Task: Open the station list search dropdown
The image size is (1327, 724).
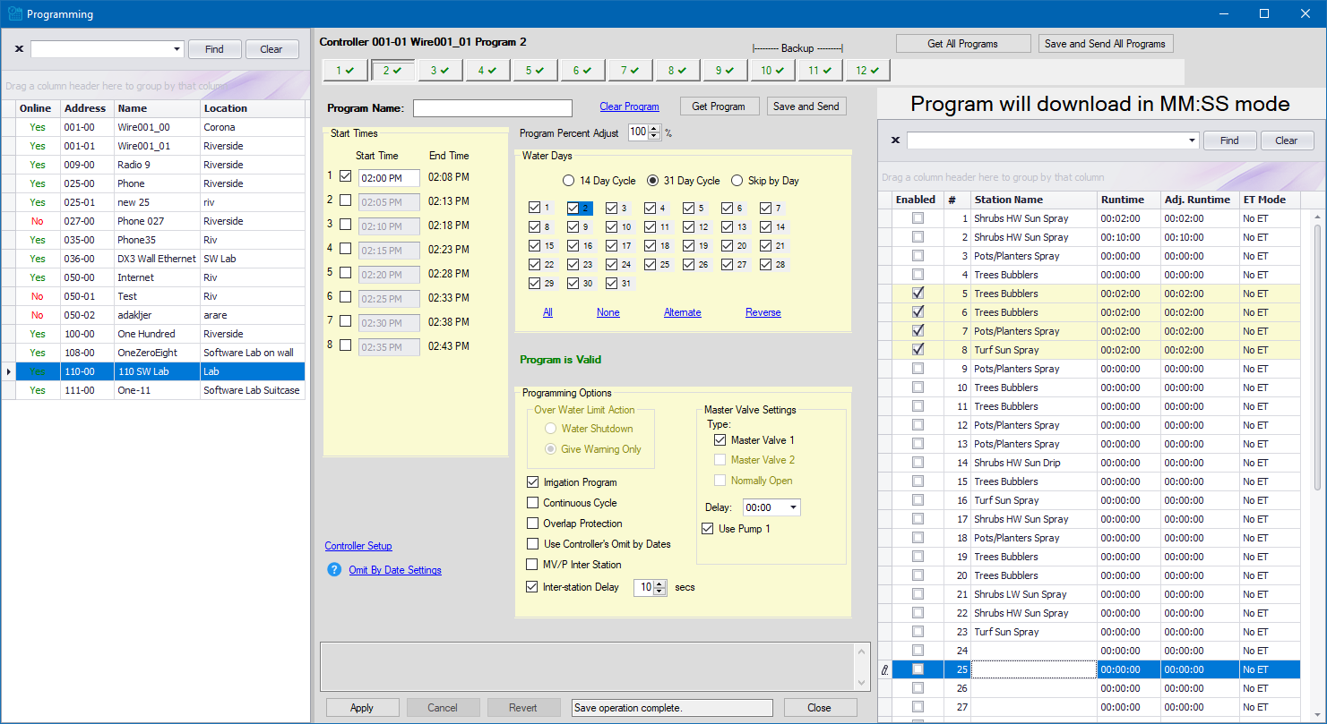Action: point(1191,141)
